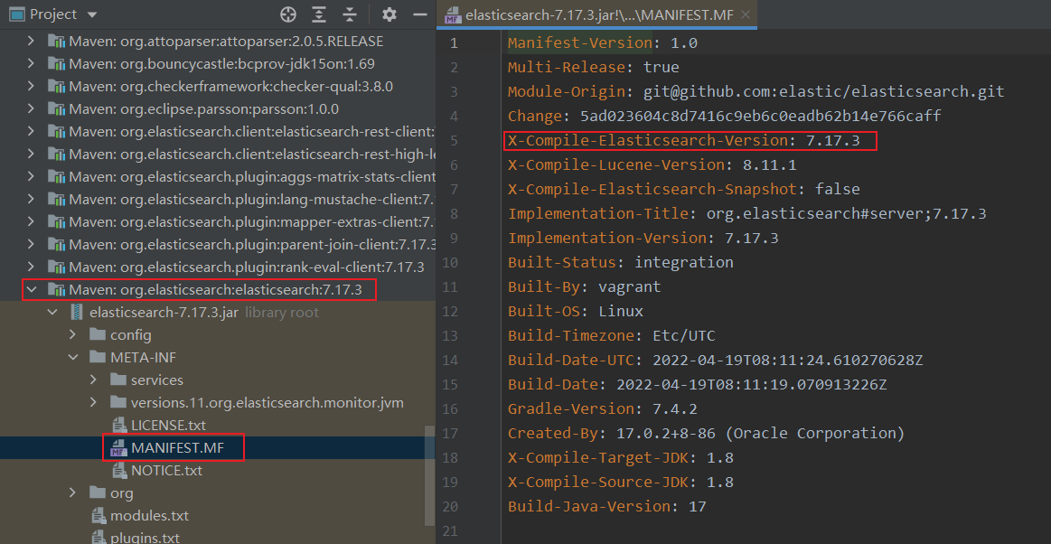This screenshot has height=544, width=1051.
Task: Close the MANIFEST.MF editor tab
Action: click(745, 14)
